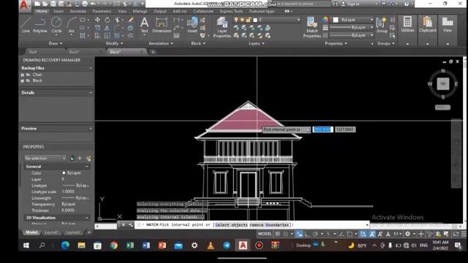Image resolution: width=468 pixels, height=263 pixels.
Task: Toggle snap mode in status bar
Action: [286, 234]
